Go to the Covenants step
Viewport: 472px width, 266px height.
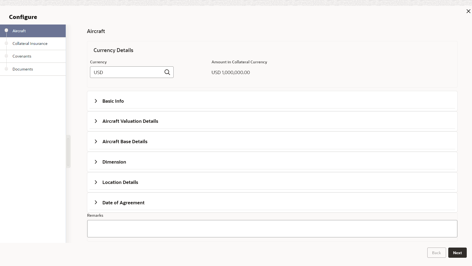(x=33, y=56)
